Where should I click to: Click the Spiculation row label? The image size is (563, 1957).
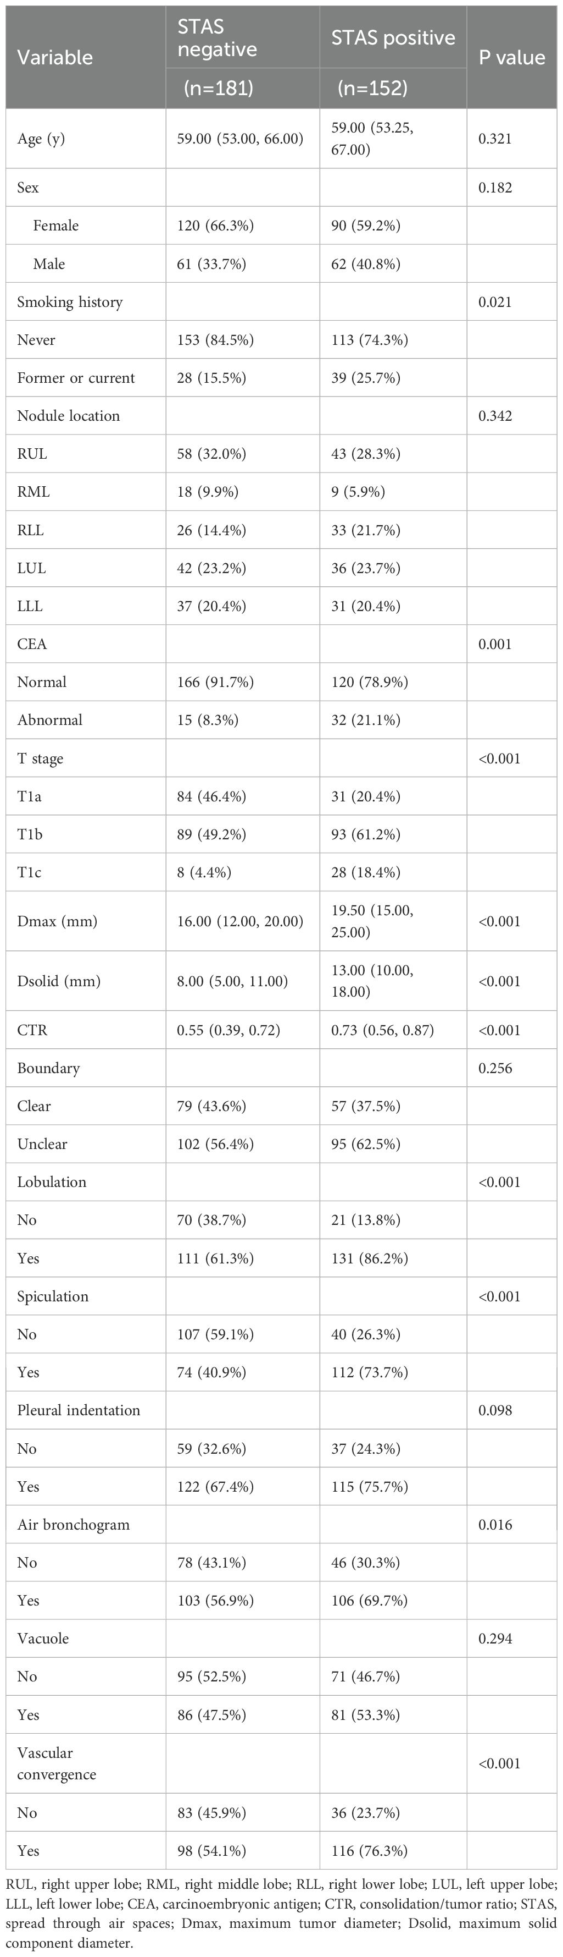click(52, 1296)
